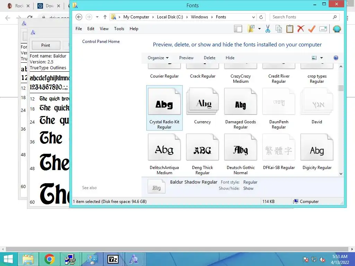Viewport: 355px width, 266px height.
Task: Click the Help question mark icon
Action: (x=336, y=58)
